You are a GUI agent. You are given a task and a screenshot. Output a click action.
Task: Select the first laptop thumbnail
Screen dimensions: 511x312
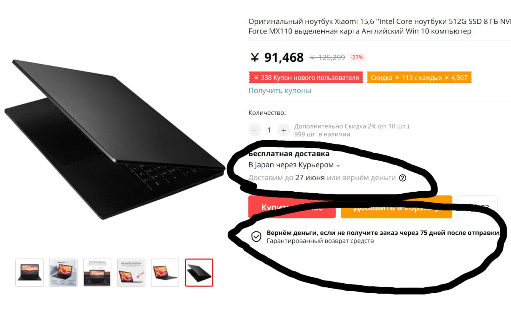[x=30, y=273]
